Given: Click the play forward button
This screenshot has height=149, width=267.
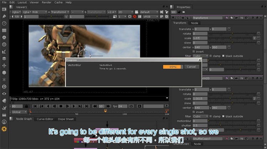Looking at the screenshot, I should (x=74, y=106).
